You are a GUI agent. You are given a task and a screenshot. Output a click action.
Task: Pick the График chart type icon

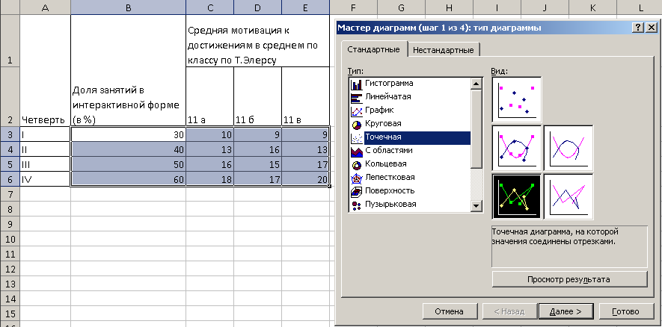357,110
